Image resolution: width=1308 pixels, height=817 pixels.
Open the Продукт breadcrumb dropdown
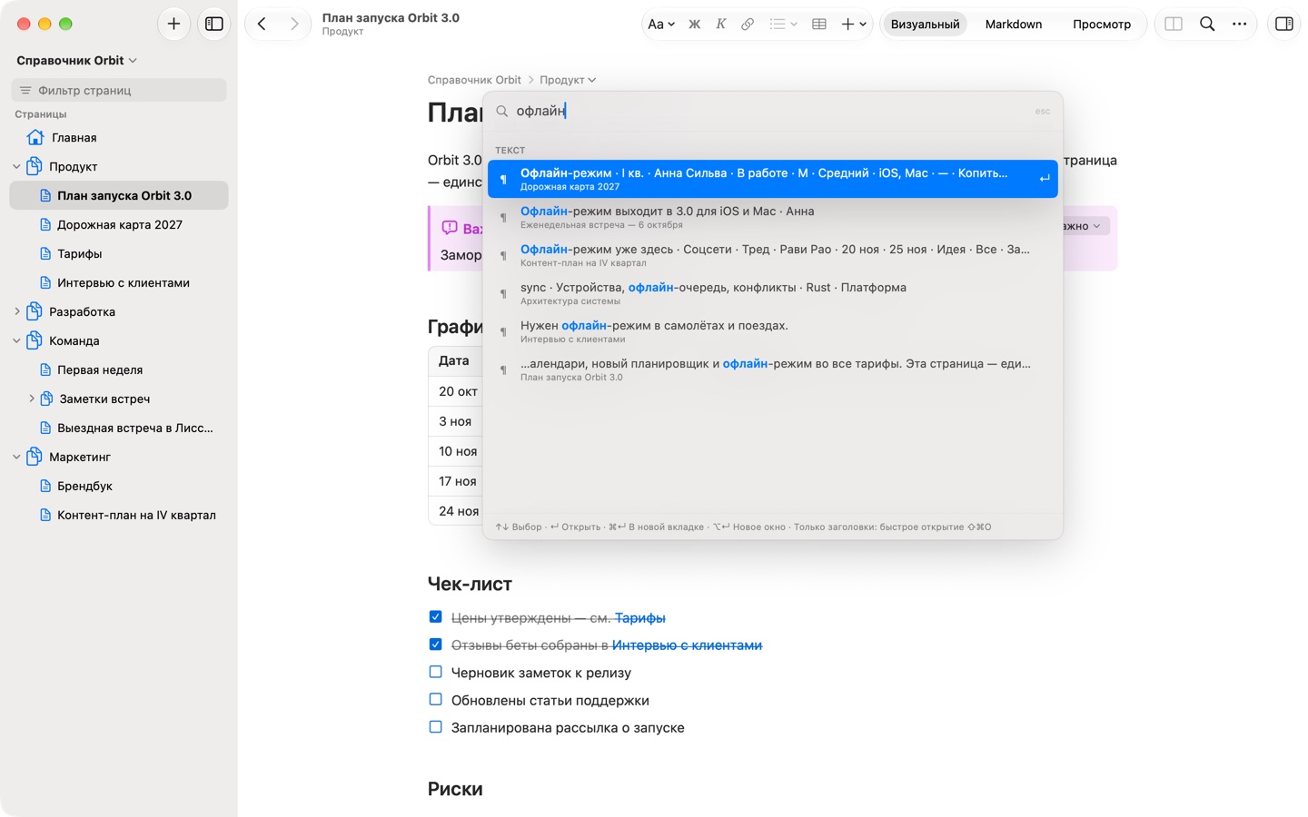pos(568,80)
